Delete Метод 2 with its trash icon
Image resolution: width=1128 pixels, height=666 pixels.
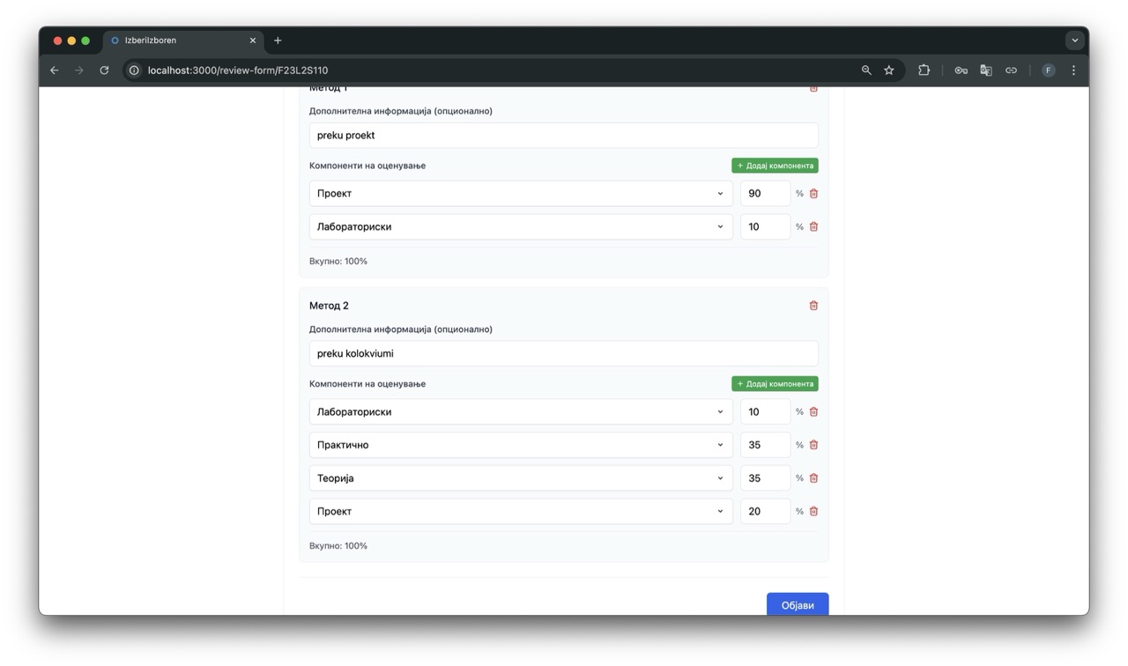click(813, 306)
